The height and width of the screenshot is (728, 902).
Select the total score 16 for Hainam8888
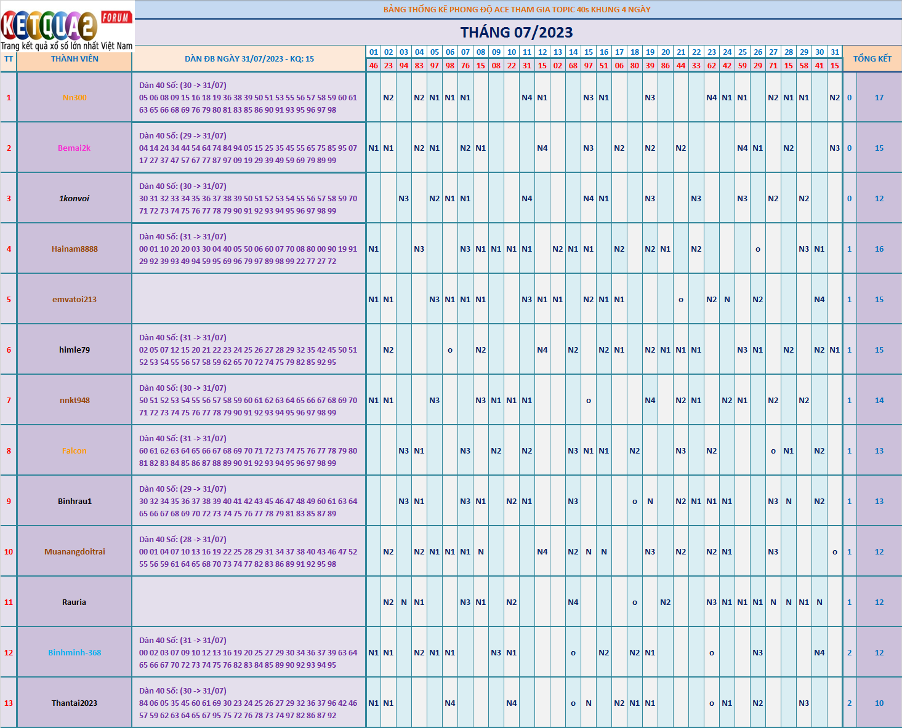point(879,249)
